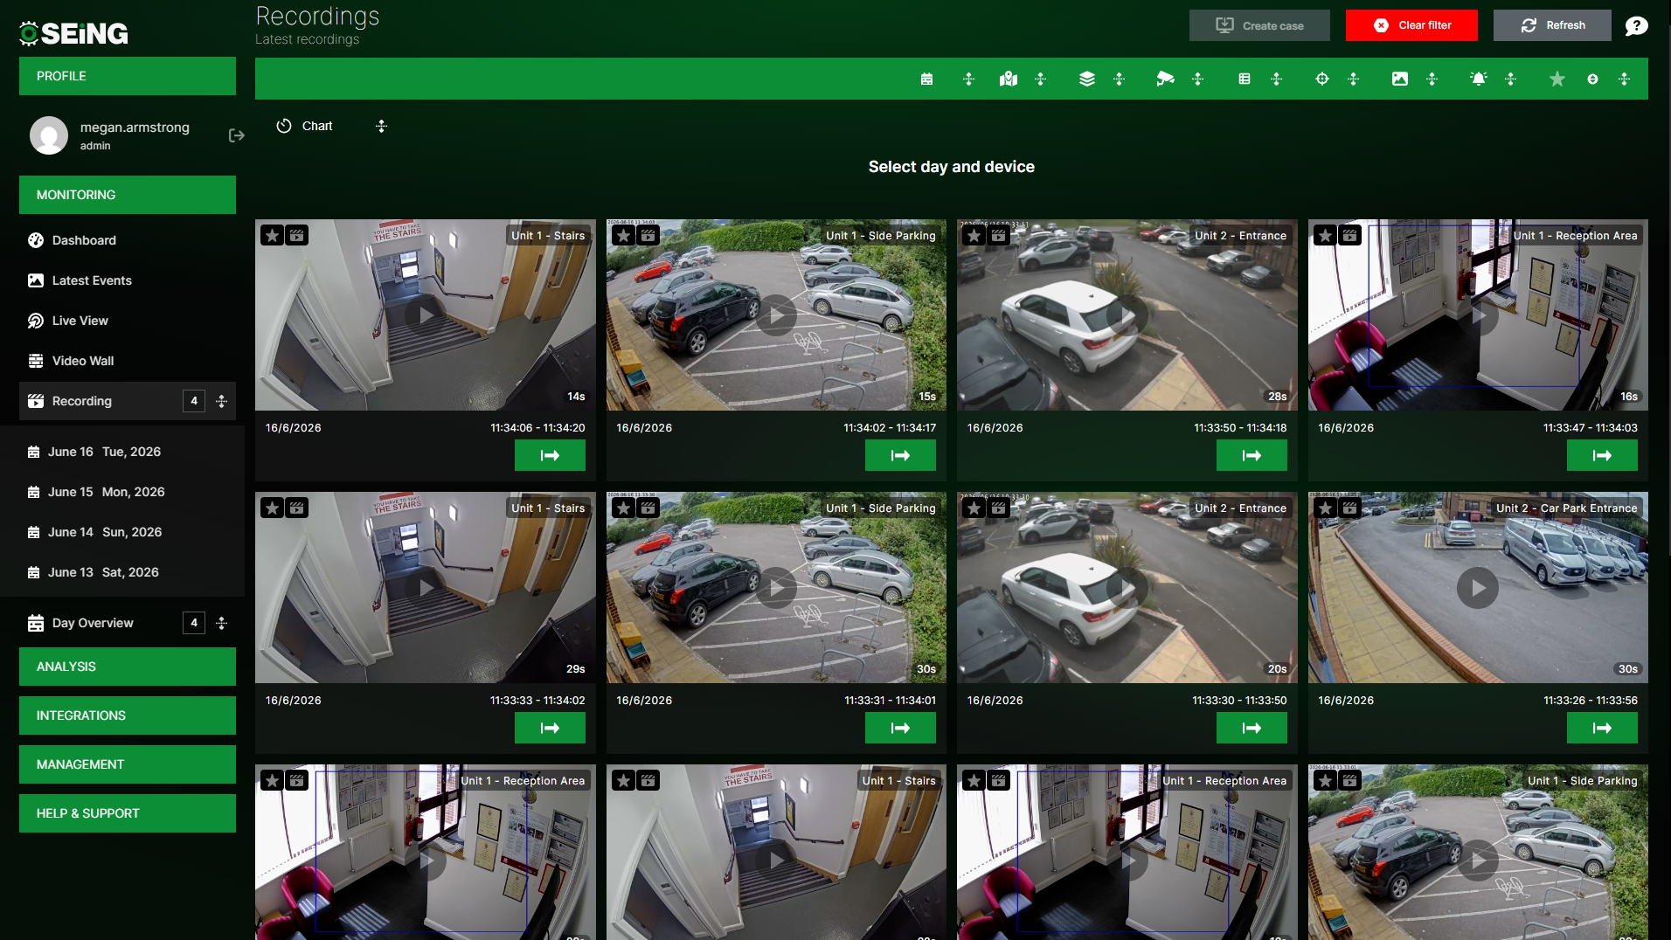The height and width of the screenshot is (940, 1671).
Task: Click the clock icon next to Chart
Action: pos(284,126)
